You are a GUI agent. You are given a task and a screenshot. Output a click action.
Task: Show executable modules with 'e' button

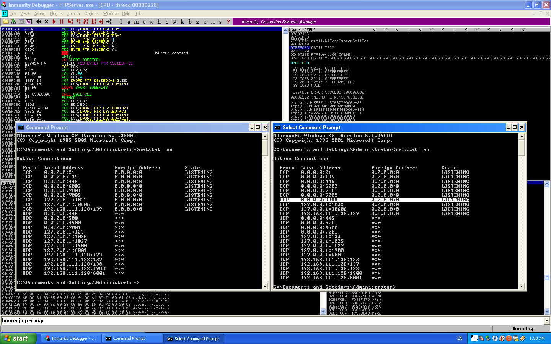click(x=129, y=22)
